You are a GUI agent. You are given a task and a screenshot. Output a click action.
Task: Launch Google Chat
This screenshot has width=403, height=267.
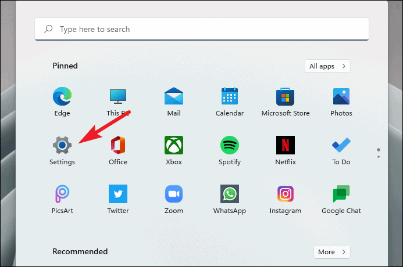[x=341, y=194]
